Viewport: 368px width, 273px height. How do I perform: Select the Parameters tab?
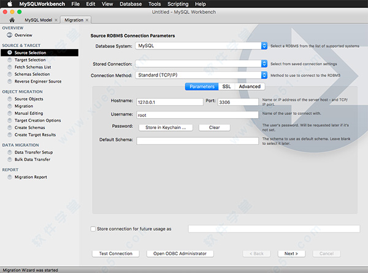202,86
